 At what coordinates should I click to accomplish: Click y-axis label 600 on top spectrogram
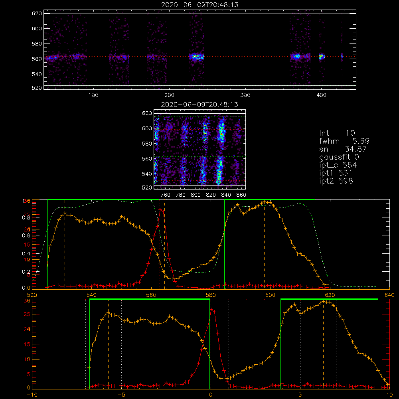click(x=37, y=28)
